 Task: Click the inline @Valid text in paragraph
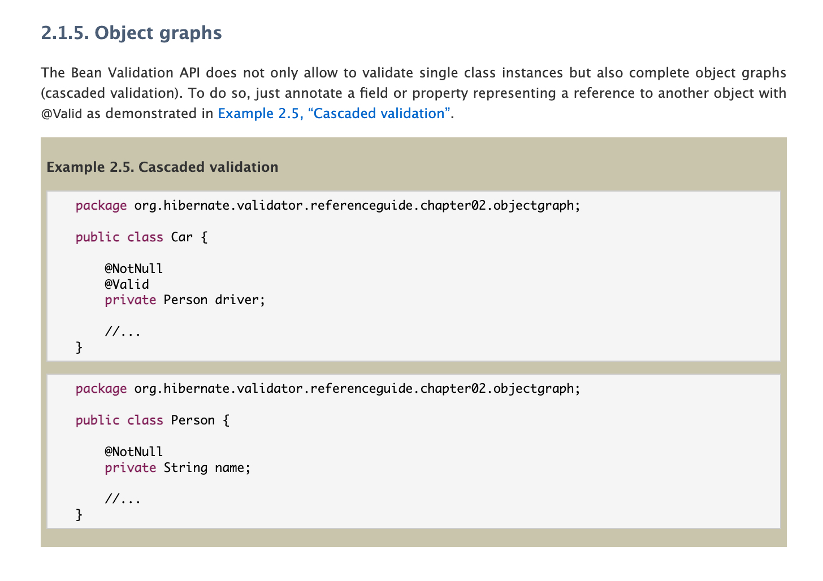[62, 114]
